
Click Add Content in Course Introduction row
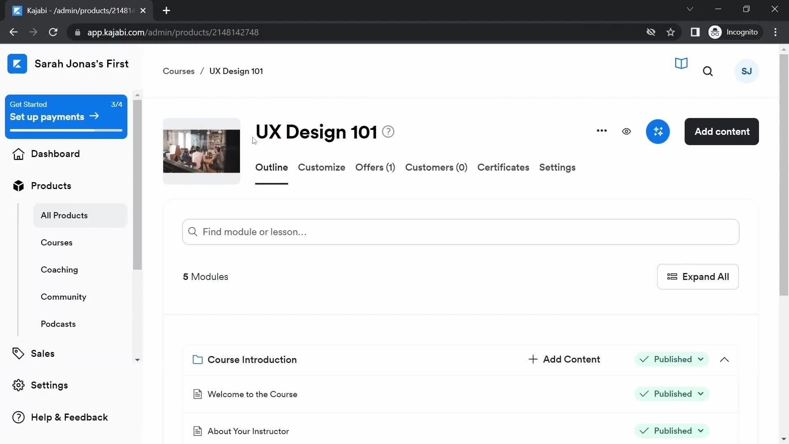pos(564,359)
